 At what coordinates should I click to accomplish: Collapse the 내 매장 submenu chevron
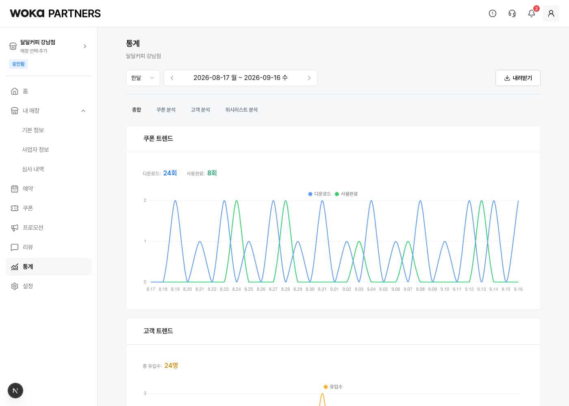tap(83, 111)
